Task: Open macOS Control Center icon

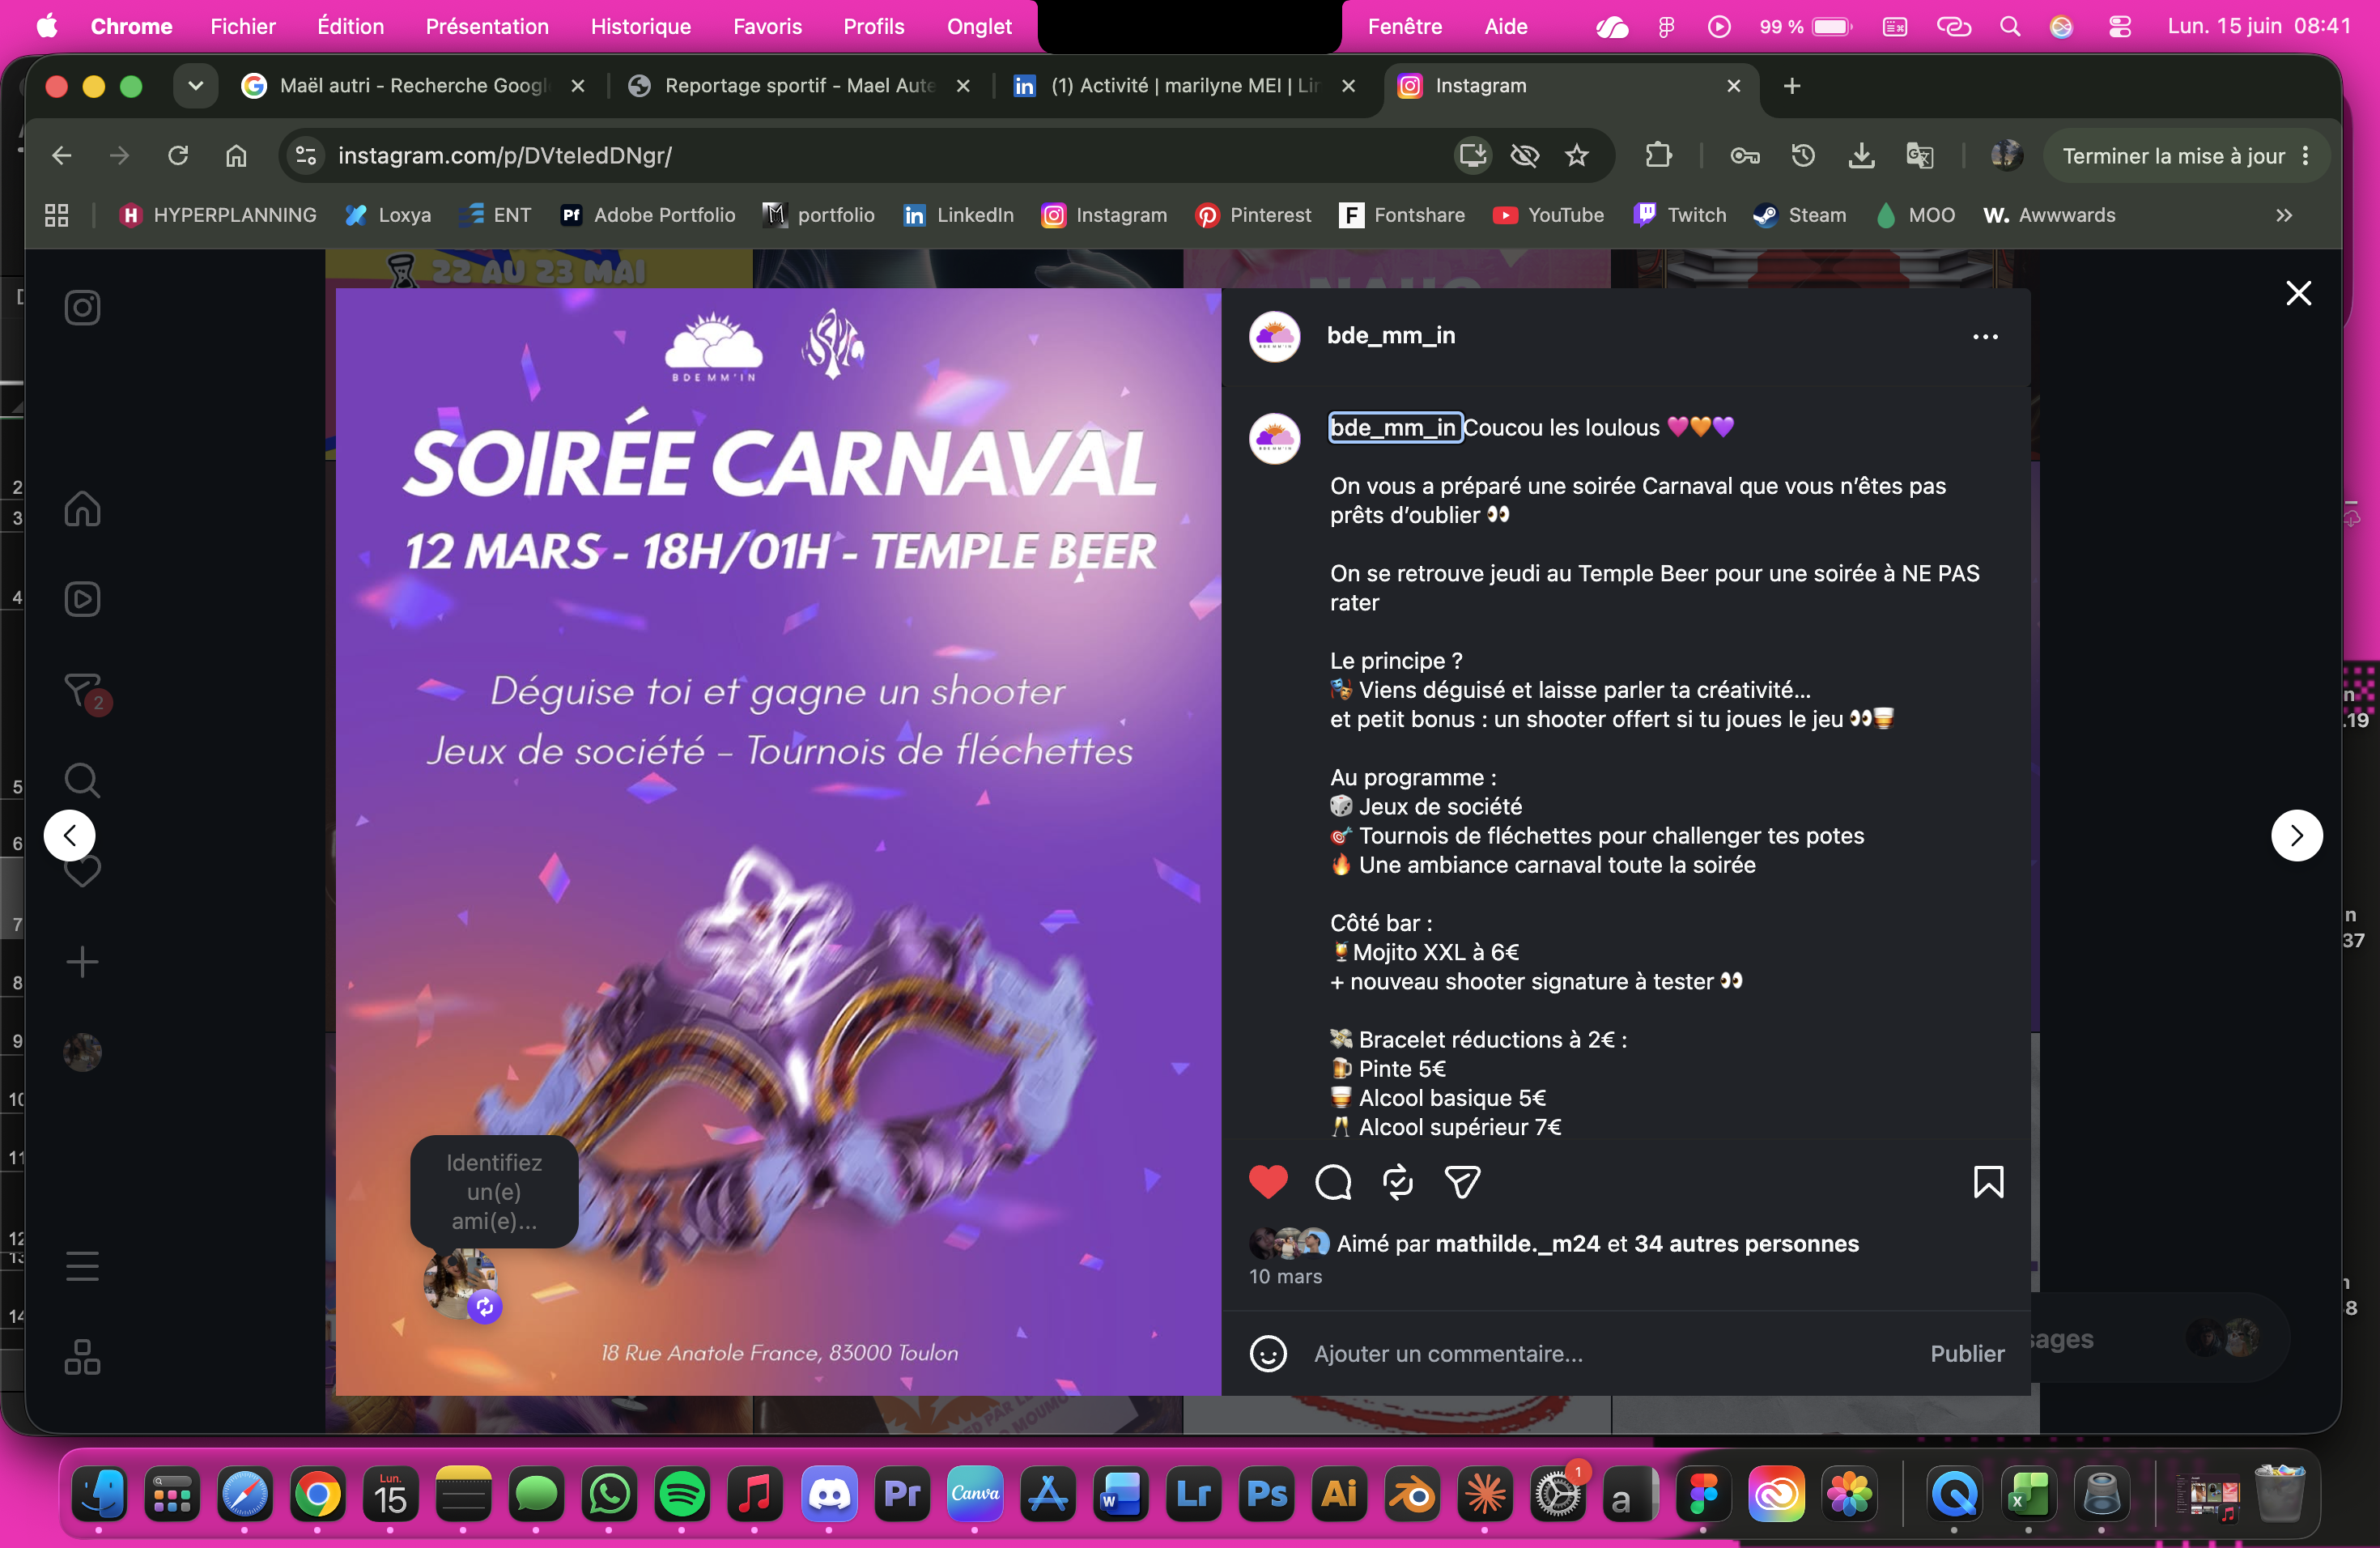Action: click(2120, 26)
